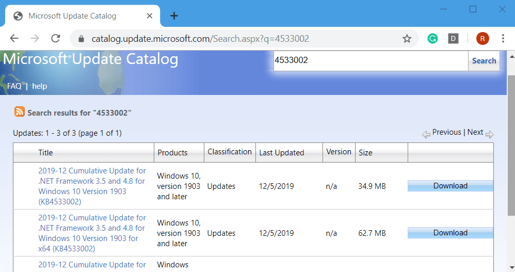This screenshot has width=515, height=272.
Task: Click the Search results for "4533002" heading
Action: tap(79, 113)
